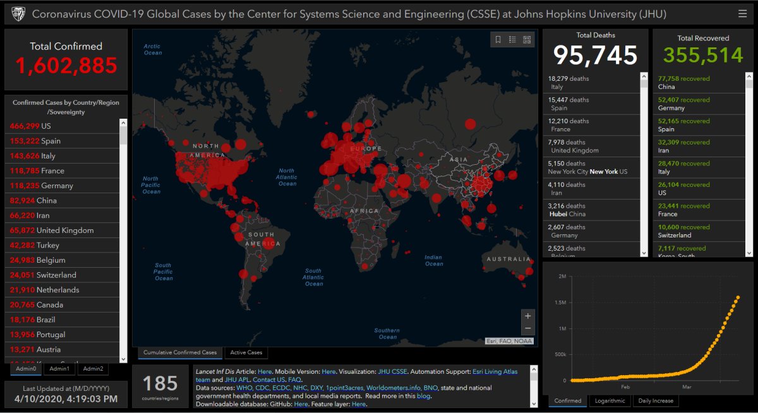Zoom out on the map with minus
Viewport: 758px width, 413px height.
point(528,328)
